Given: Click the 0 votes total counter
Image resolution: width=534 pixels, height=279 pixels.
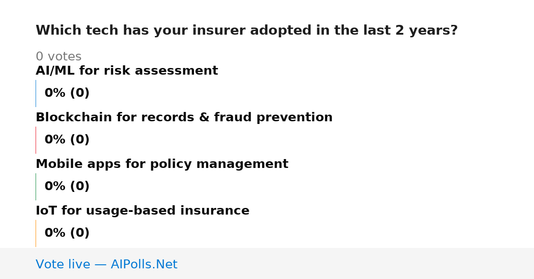Looking at the screenshot, I should [x=59, y=57].
